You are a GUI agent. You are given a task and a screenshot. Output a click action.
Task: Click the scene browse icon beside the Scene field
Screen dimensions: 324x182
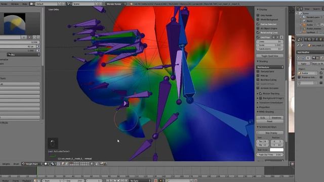click(69, 4)
